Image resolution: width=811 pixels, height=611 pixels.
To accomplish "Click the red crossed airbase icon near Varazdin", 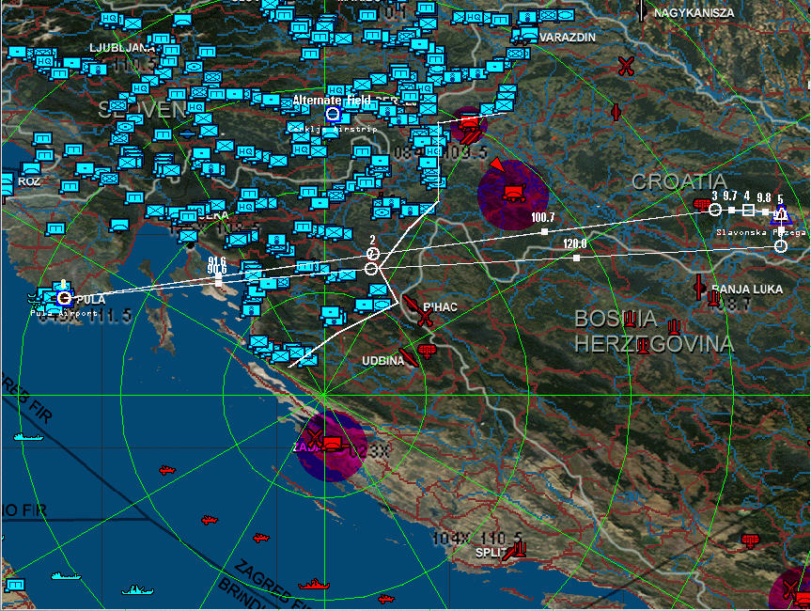I will point(626,66).
